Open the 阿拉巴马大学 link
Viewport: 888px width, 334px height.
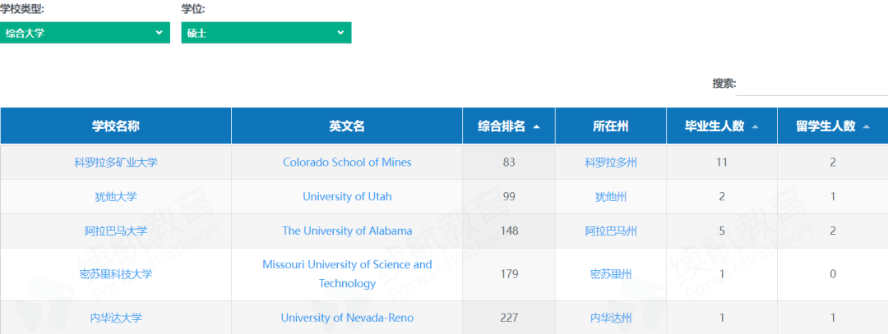(x=116, y=231)
